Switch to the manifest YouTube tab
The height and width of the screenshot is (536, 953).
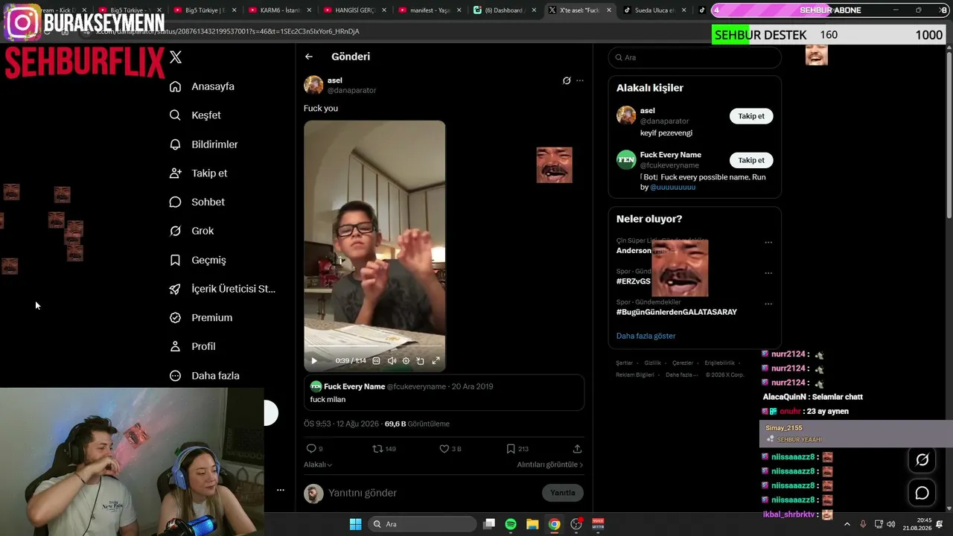point(430,10)
